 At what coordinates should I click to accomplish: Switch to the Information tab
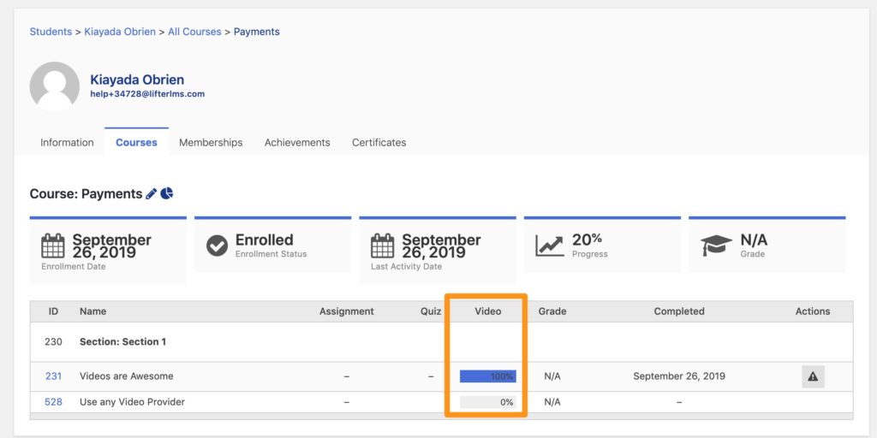pos(67,143)
